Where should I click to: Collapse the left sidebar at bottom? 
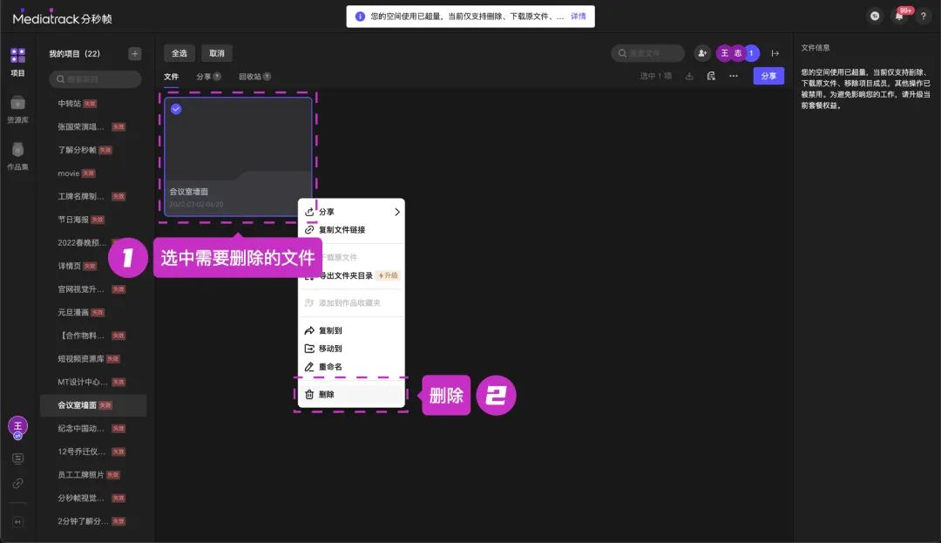(x=17, y=522)
